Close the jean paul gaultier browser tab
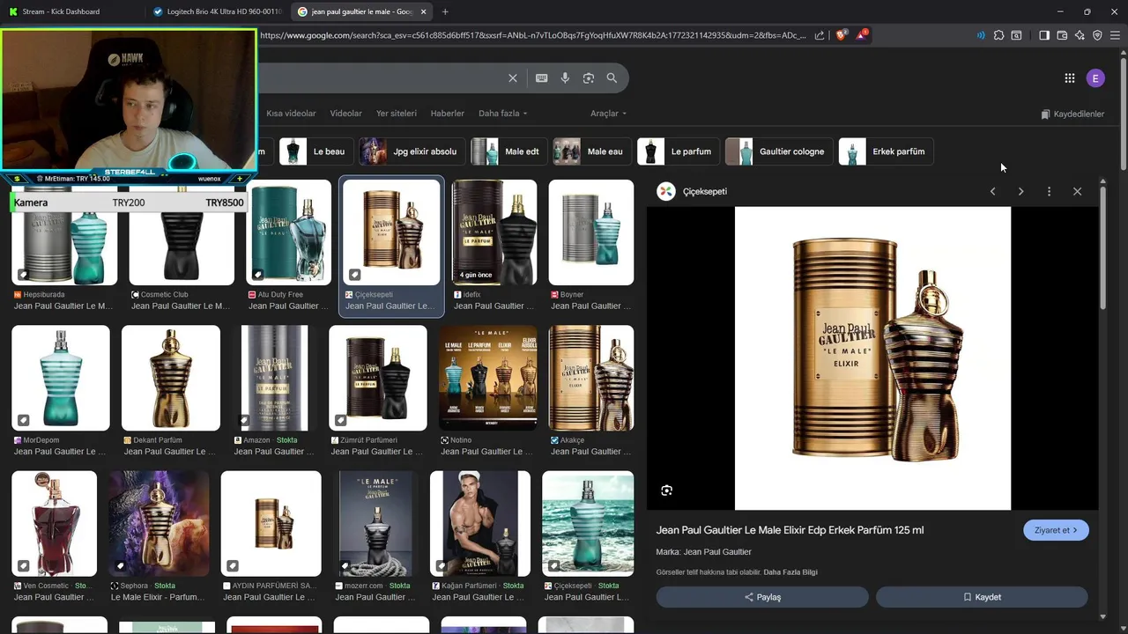The height and width of the screenshot is (634, 1128). (424, 11)
